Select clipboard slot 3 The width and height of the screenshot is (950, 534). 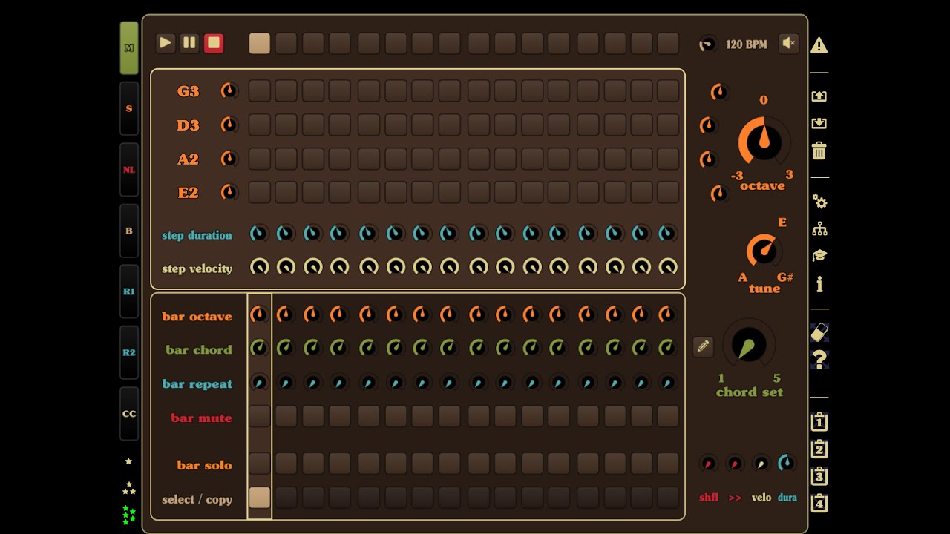[x=819, y=475]
